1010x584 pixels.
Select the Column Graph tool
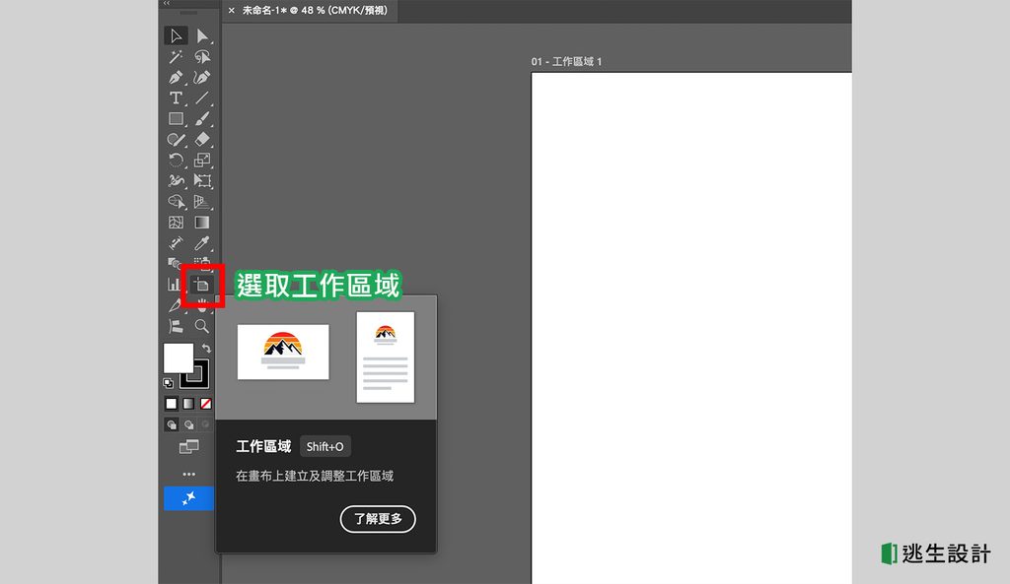click(173, 285)
